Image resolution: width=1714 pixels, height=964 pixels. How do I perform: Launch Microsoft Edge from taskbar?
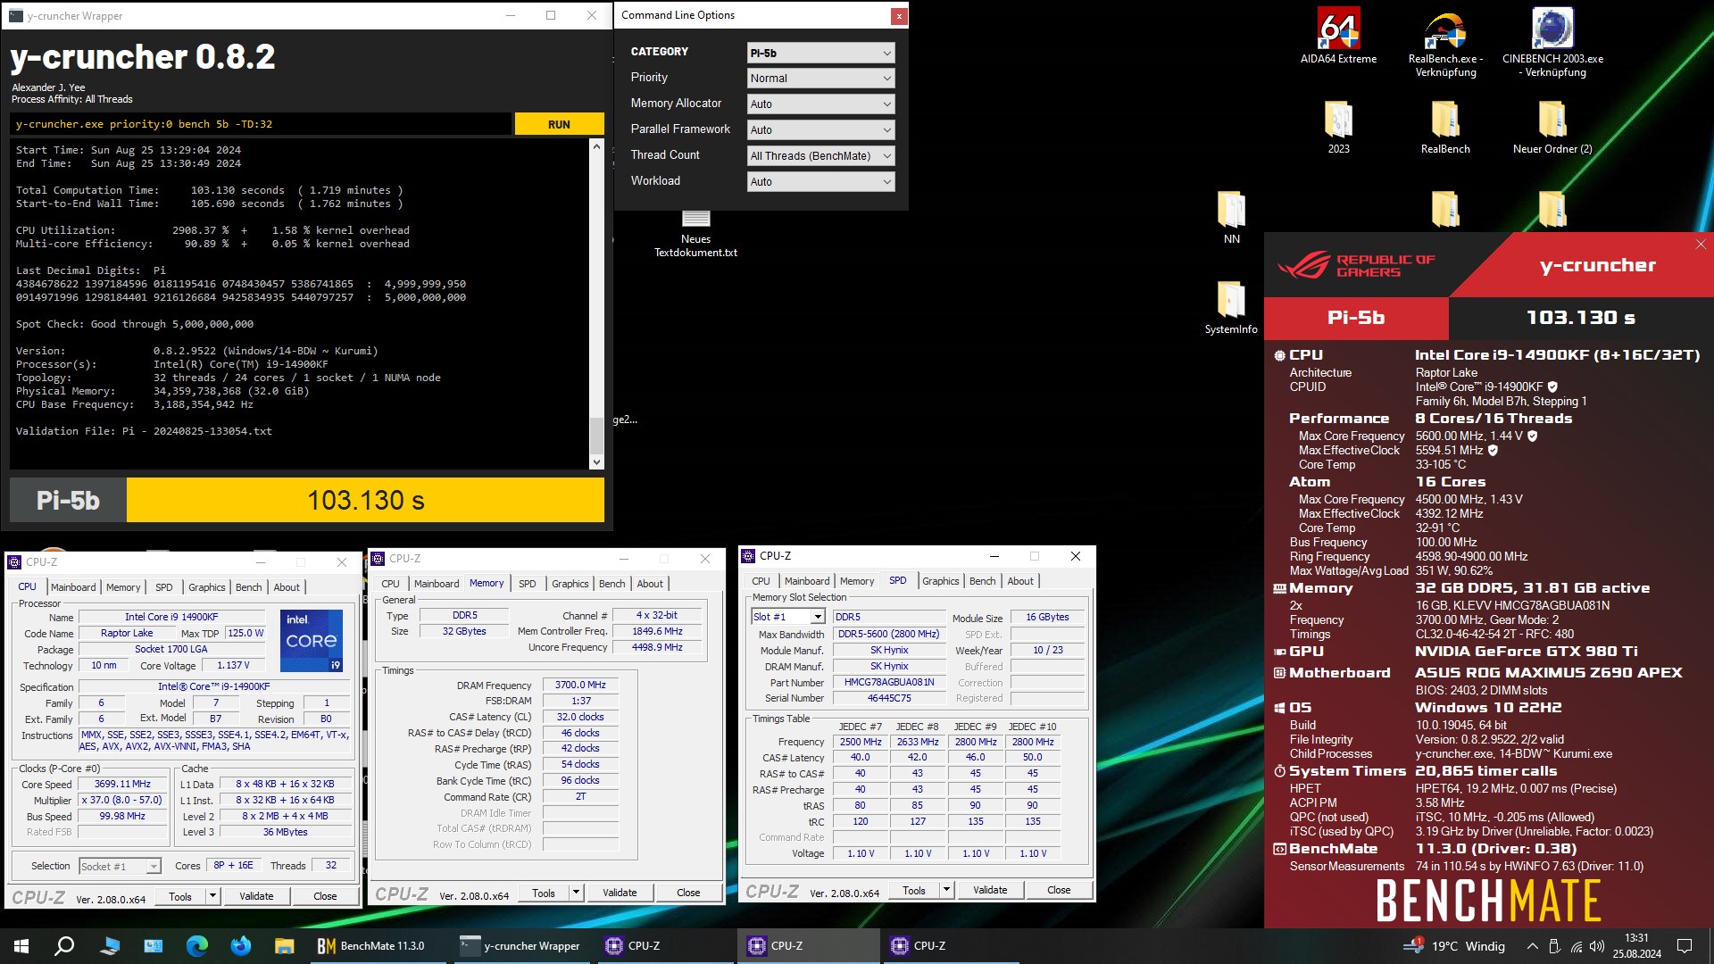[x=196, y=945]
